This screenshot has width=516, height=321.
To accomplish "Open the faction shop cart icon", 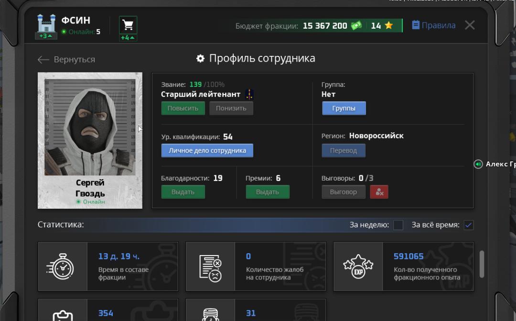I will [128, 25].
